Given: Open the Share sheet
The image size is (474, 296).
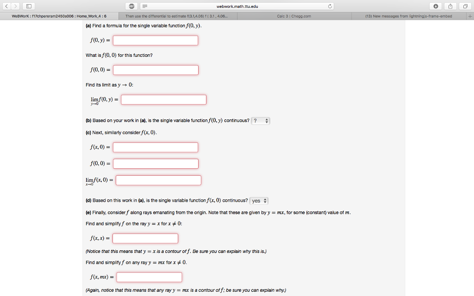Looking at the screenshot, I should coord(449,6).
